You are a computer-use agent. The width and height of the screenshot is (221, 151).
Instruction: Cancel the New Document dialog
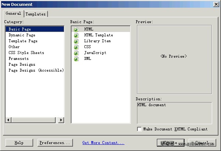(x=202, y=143)
